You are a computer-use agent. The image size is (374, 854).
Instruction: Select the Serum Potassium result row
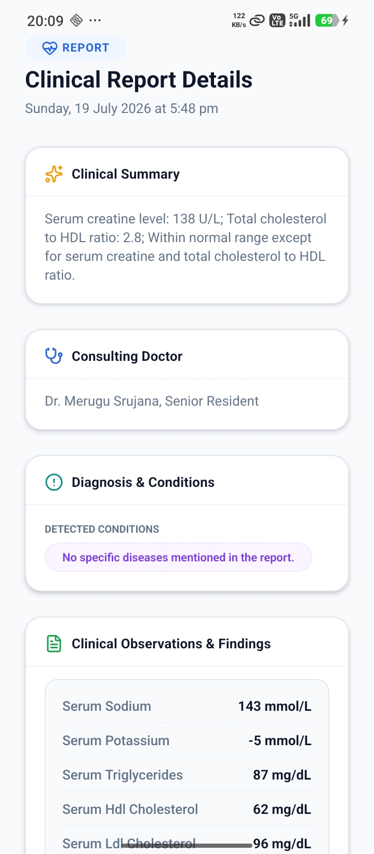(187, 740)
